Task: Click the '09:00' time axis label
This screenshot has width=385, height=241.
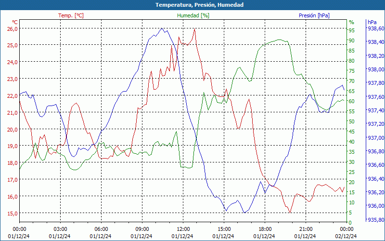Action: tap(142, 229)
